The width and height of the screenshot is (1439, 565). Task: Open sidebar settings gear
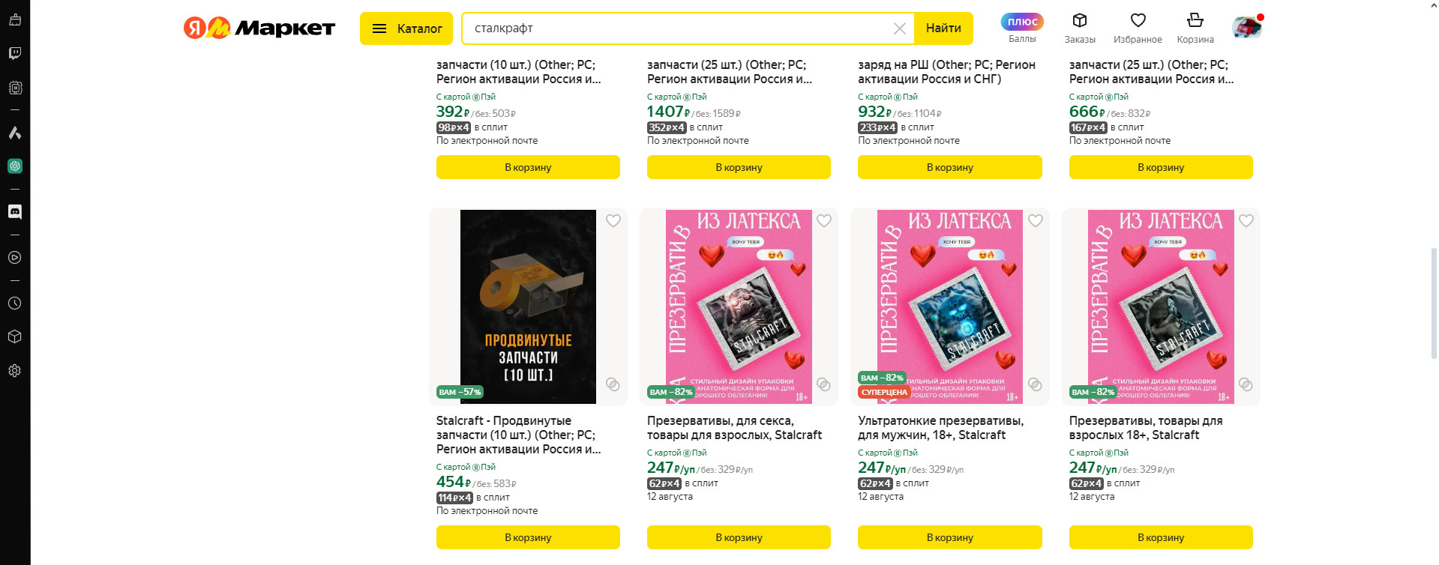14,371
